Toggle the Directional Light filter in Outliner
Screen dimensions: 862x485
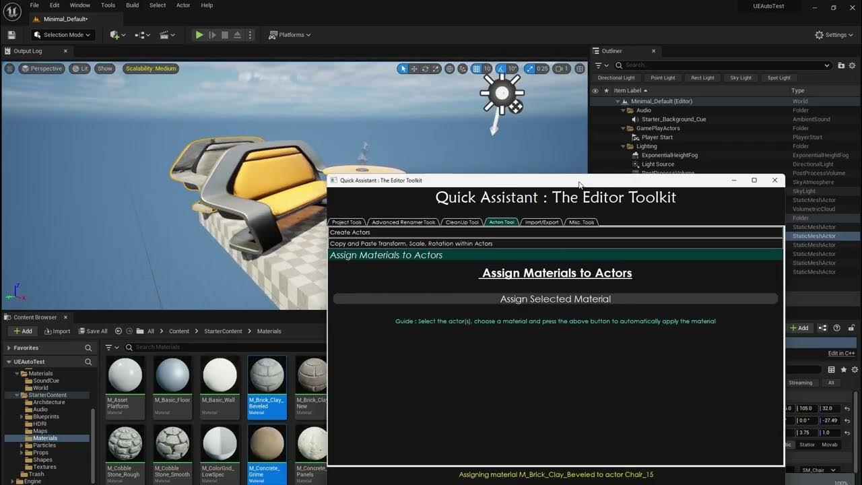pyautogui.click(x=616, y=78)
